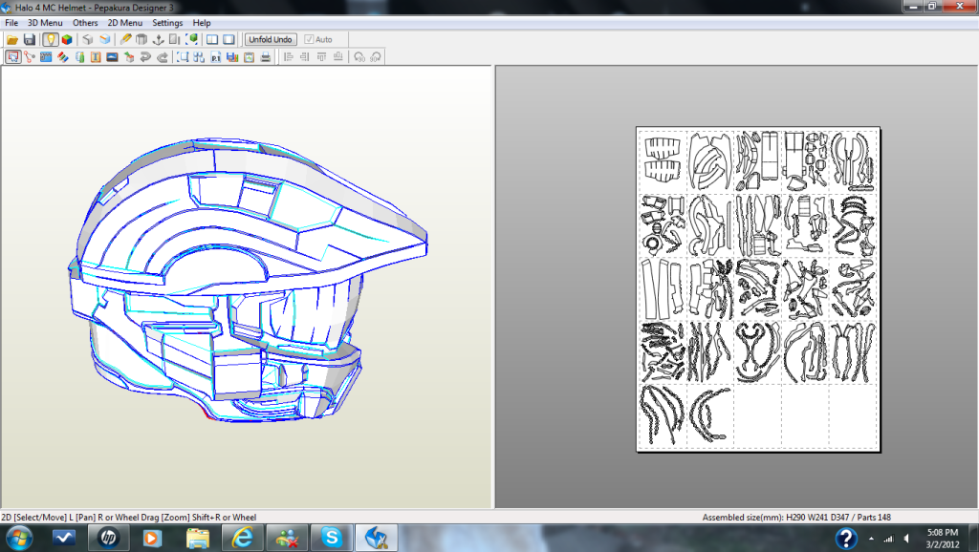This screenshot has width=979, height=552.
Task: Open the 3D Menu
Action: point(45,23)
